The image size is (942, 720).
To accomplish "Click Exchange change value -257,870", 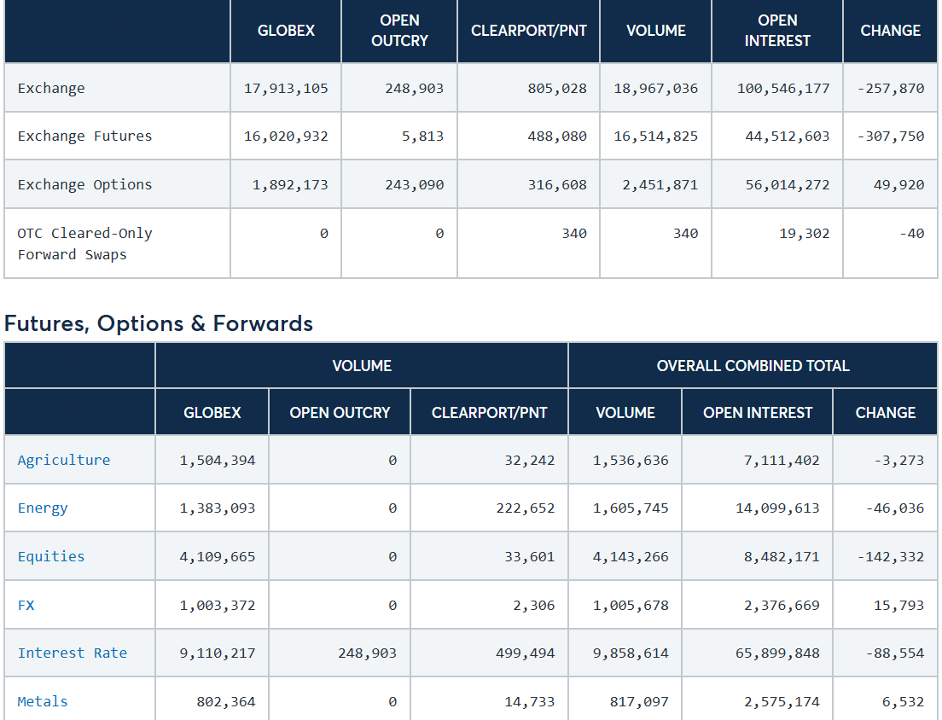I will pos(890,88).
